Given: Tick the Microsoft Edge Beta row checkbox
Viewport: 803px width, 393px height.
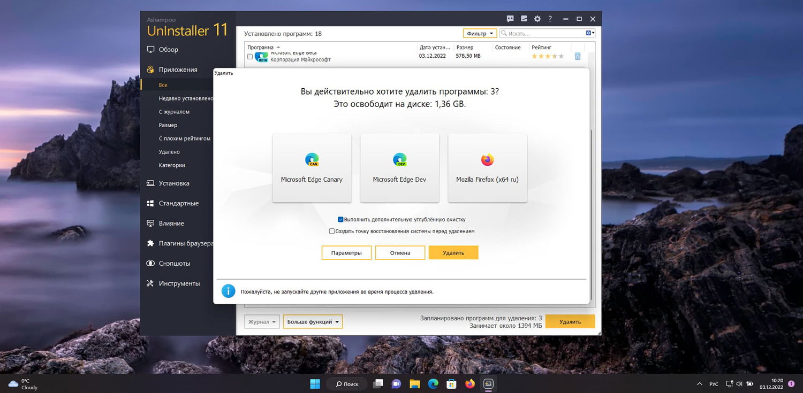Looking at the screenshot, I should 250,56.
